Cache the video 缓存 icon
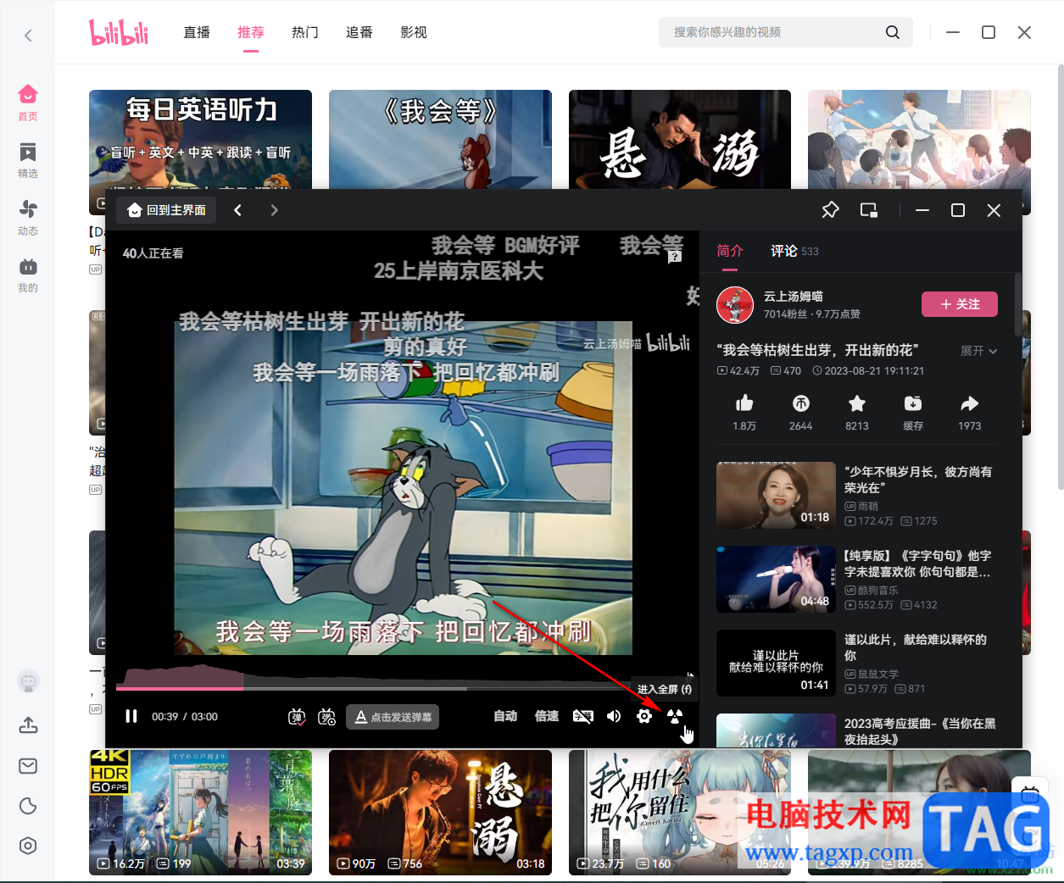 tap(913, 403)
